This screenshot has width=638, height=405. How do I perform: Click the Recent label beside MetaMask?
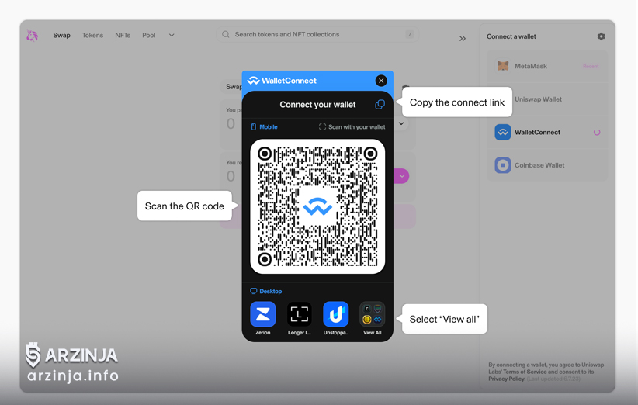591,66
